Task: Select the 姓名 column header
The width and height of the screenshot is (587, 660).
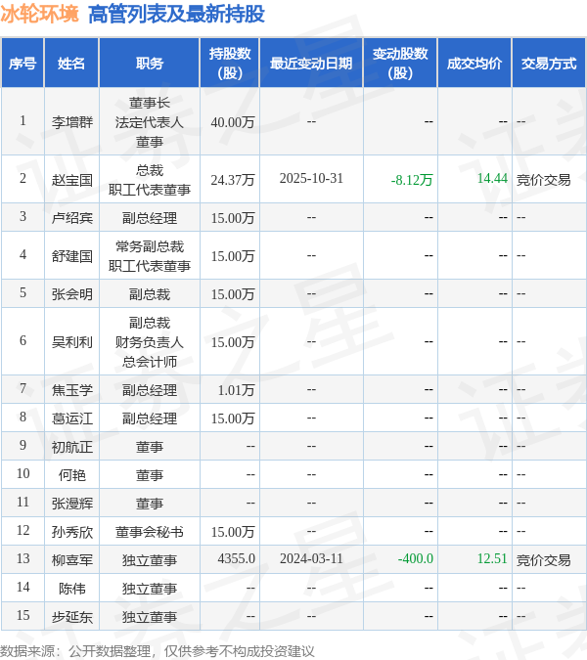Action: 71,64
